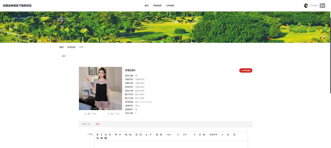Open 首页 in the top navigation

(147, 6)
